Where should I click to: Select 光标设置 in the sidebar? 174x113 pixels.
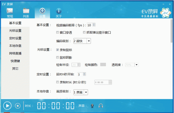click(x=15, y=31)
